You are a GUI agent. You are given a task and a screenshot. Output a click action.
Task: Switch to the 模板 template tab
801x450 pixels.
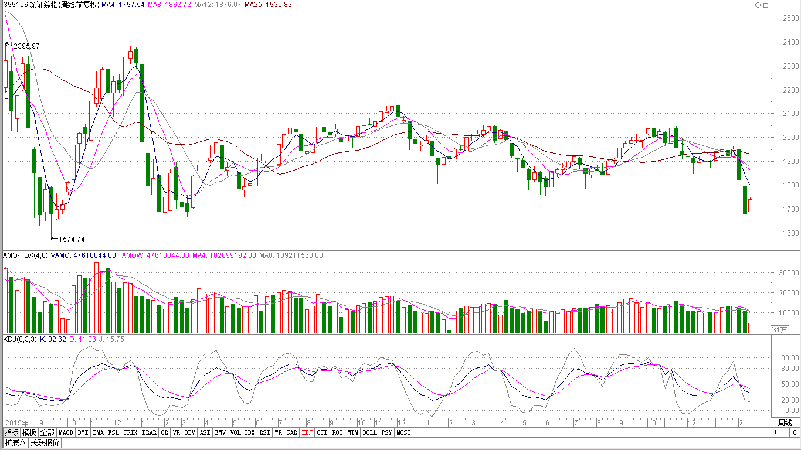(x=29, y=432)
